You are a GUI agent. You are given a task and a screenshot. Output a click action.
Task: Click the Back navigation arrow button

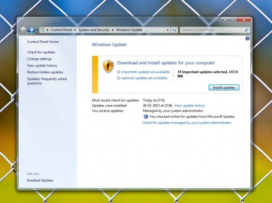point(23,30)
